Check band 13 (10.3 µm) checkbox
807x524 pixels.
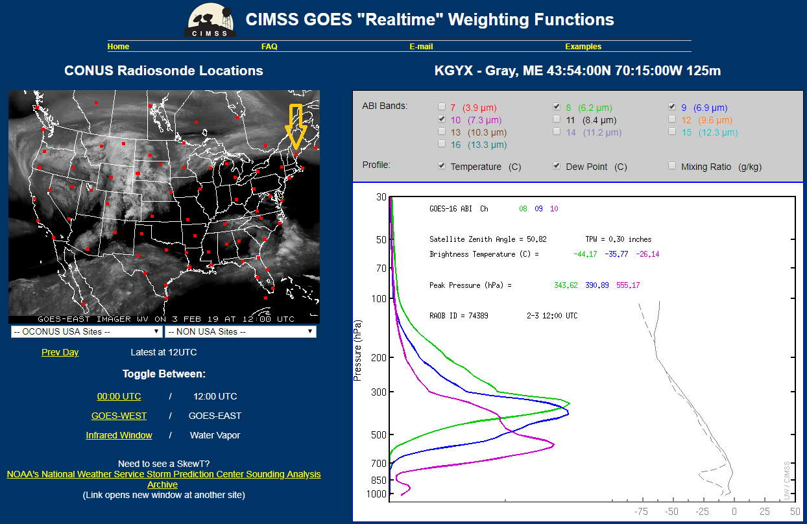coord(442,132)
